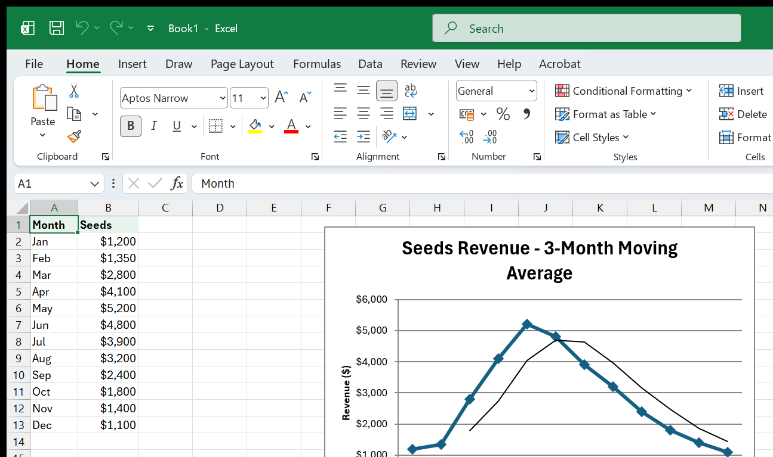Open the font color palette dropdown

308,126
